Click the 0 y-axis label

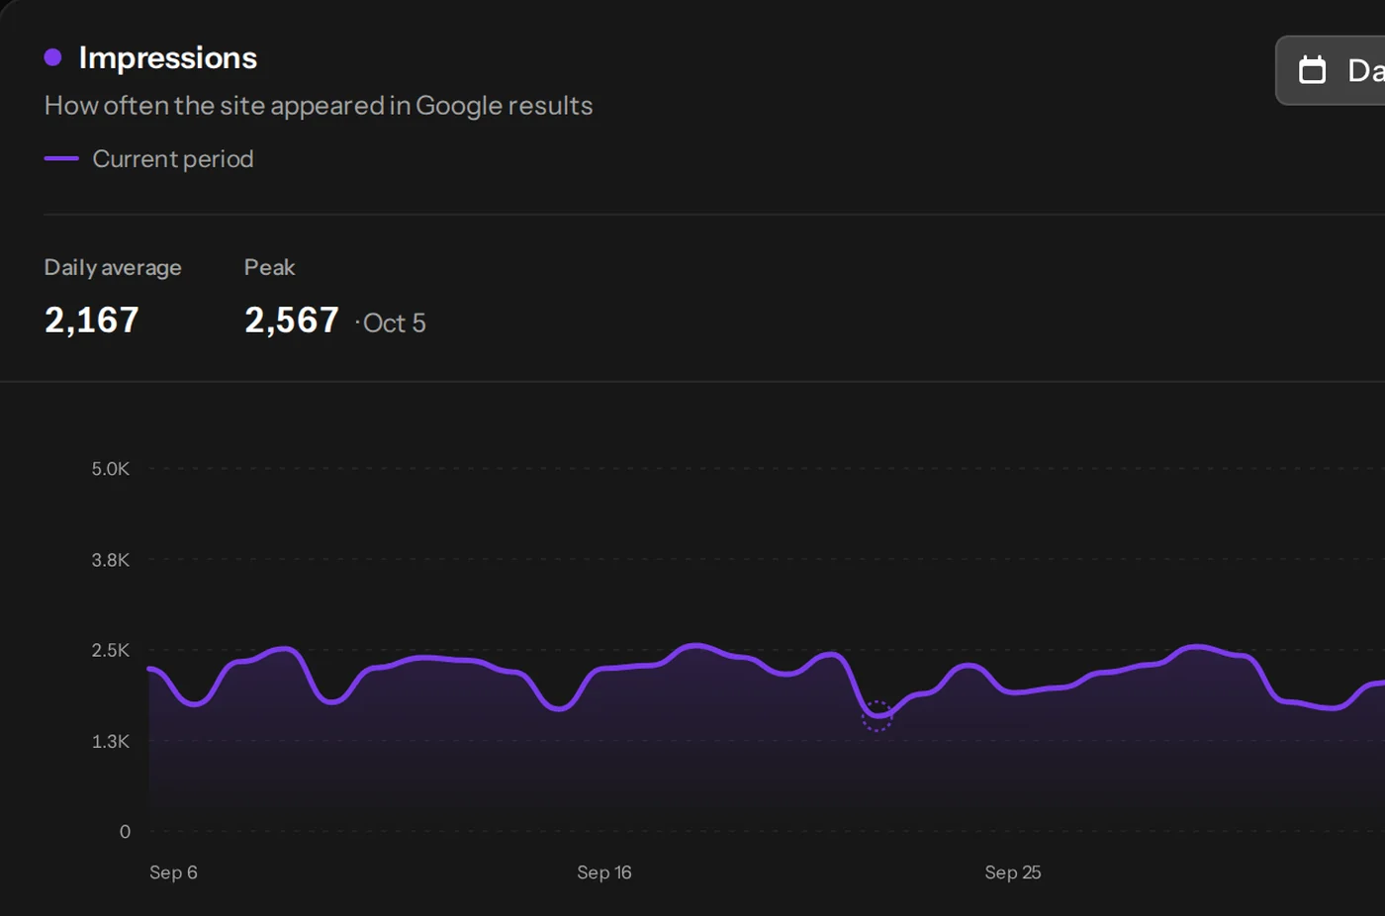tap(125, 832)
